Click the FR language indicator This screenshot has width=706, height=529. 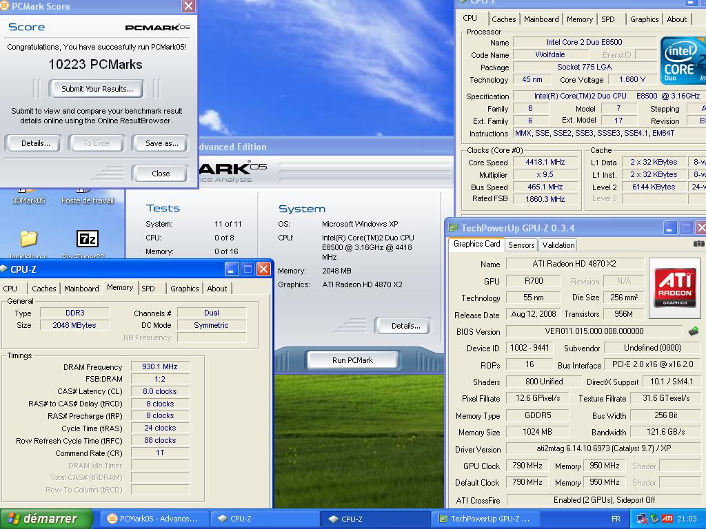pos(616,519)
